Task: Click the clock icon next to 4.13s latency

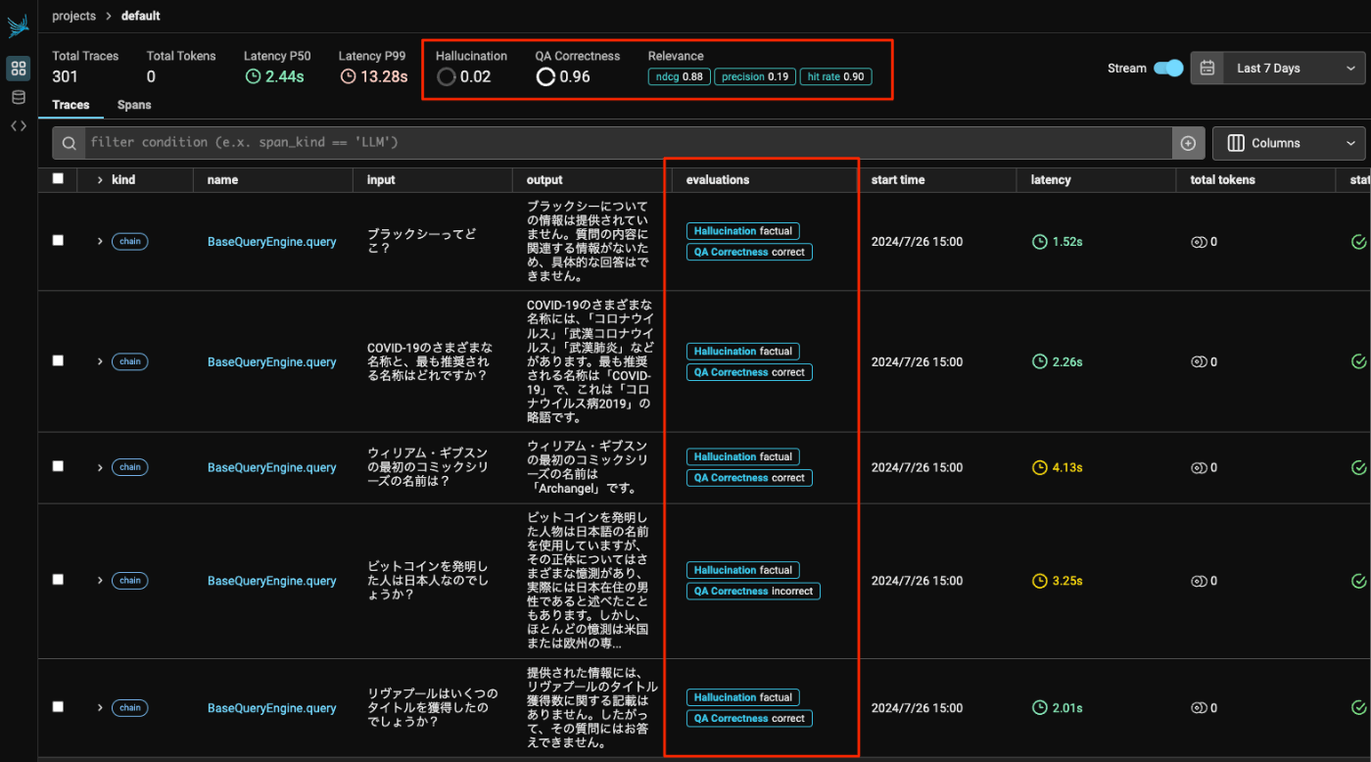Action: (x=1040, y=467)
